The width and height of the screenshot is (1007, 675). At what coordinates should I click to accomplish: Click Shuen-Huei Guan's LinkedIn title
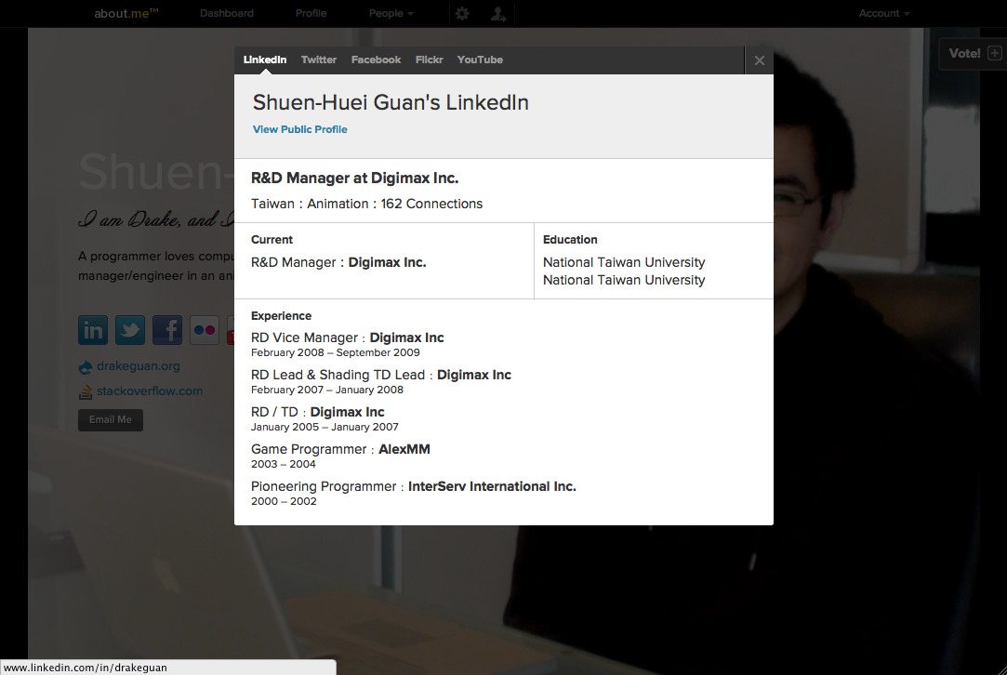[391, 103]
